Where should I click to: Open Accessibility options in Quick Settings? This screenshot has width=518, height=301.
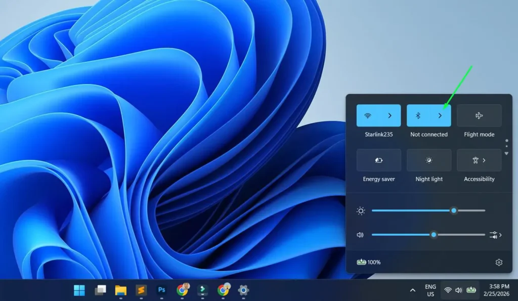[x=479, y=160]
